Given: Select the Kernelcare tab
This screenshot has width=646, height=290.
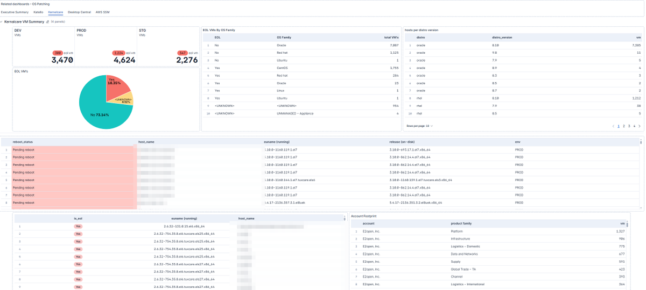Looking at the screenshot, I should [x=55, y=11].
